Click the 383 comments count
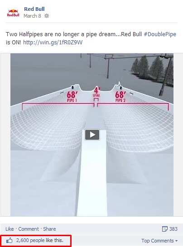This screenshot has height=247, width=183. point(173,229)
